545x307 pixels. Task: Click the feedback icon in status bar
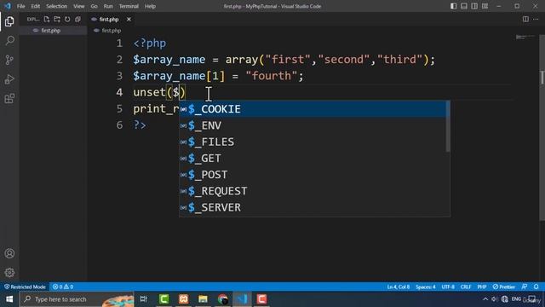point(525,287)
